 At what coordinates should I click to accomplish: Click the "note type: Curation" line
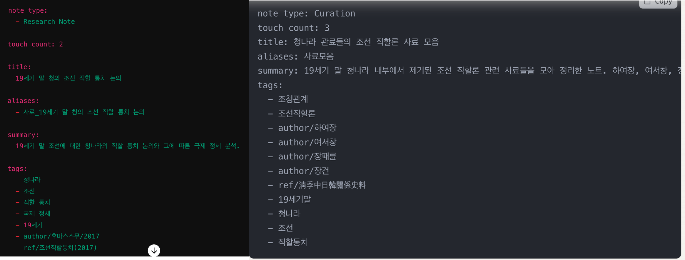point(306,14)
